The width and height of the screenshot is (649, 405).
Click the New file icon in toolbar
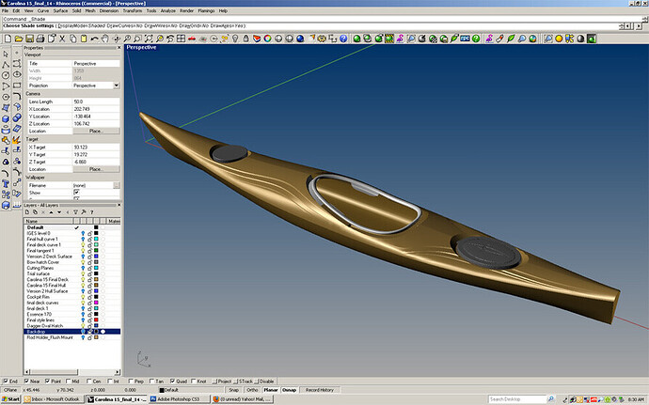(x=8, y=39)
